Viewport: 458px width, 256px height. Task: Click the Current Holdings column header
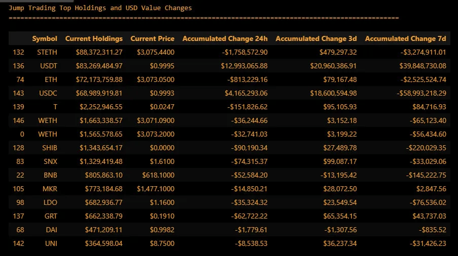[94, 38]
